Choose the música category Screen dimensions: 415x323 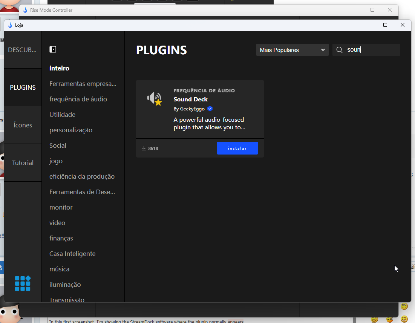(59, 269)
